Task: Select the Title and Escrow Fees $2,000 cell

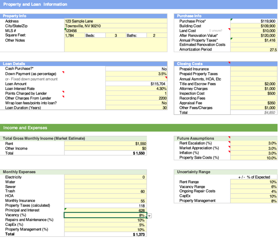Action: tap(254, 84)
